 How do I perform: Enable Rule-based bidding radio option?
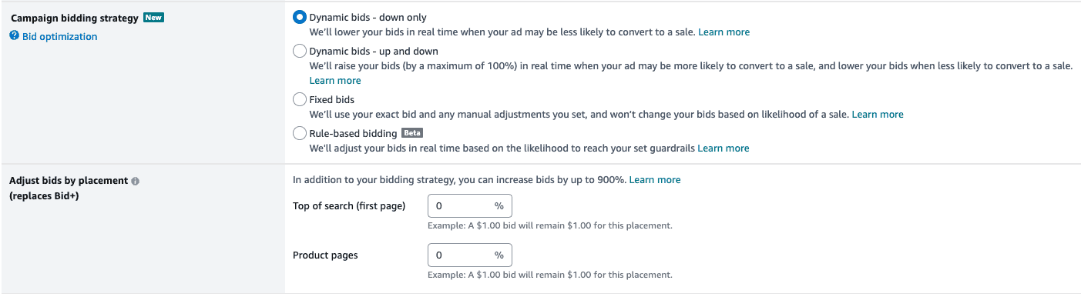tap(300, 133)
